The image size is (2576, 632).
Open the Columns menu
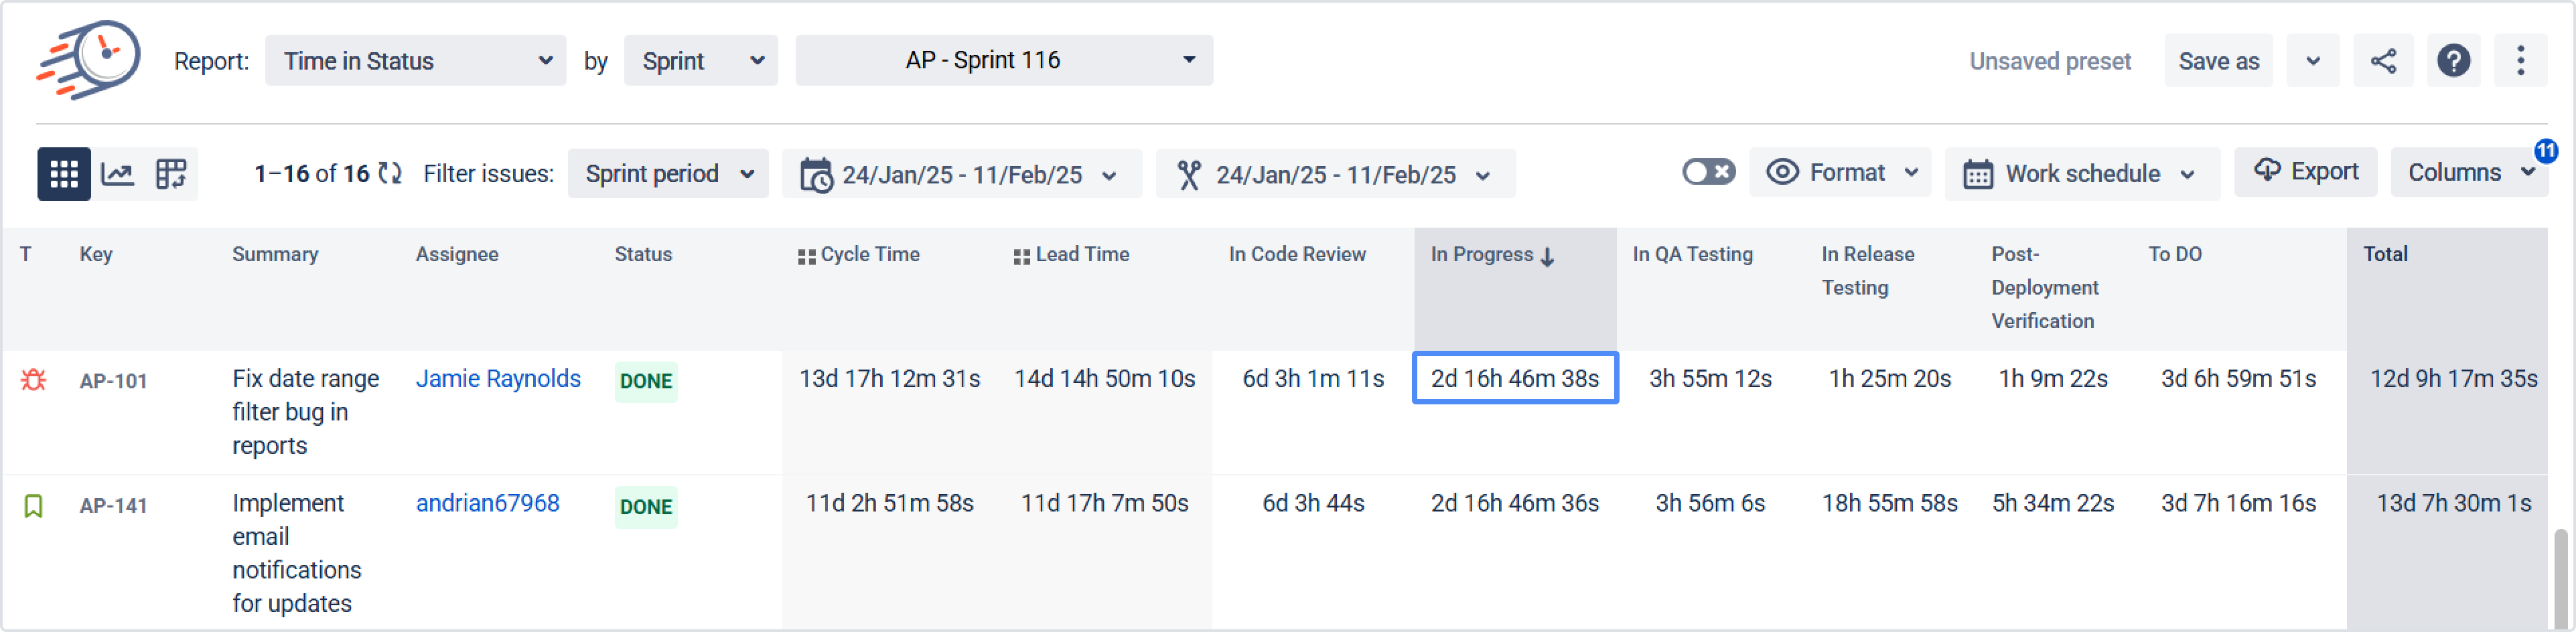[x=2468, y=172]
